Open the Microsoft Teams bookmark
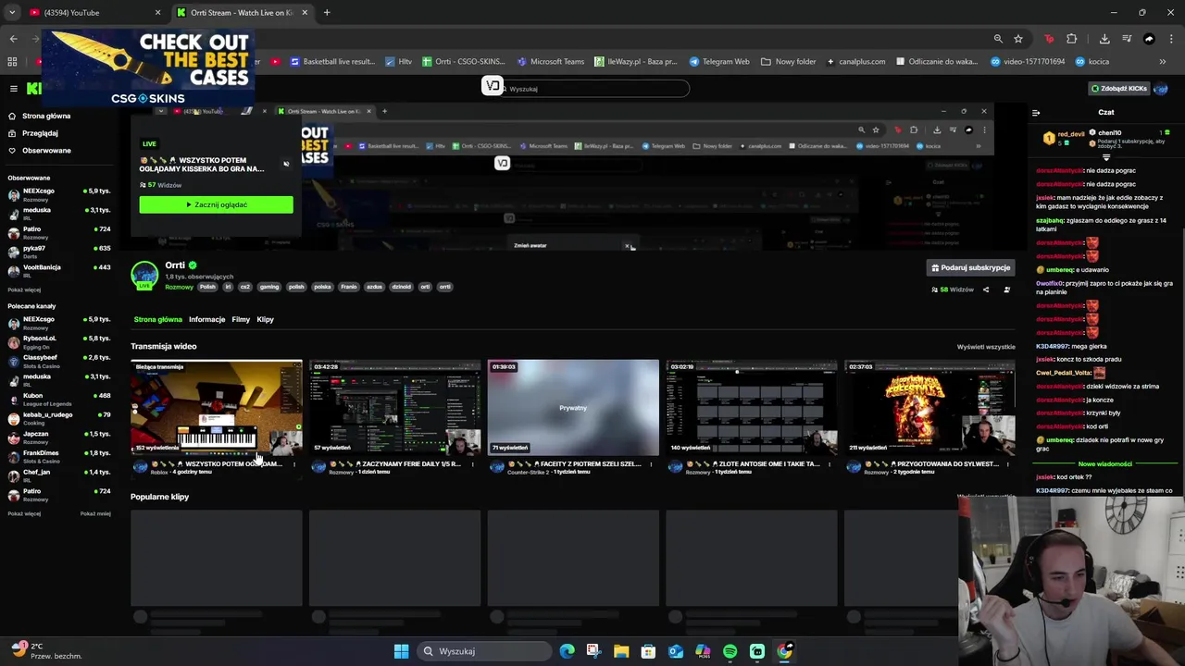 551,62
